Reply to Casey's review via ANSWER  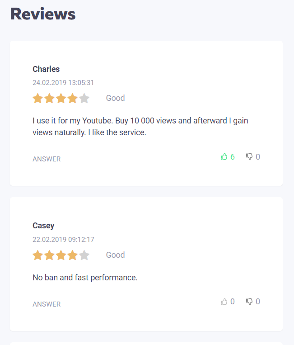click(47, 304)
